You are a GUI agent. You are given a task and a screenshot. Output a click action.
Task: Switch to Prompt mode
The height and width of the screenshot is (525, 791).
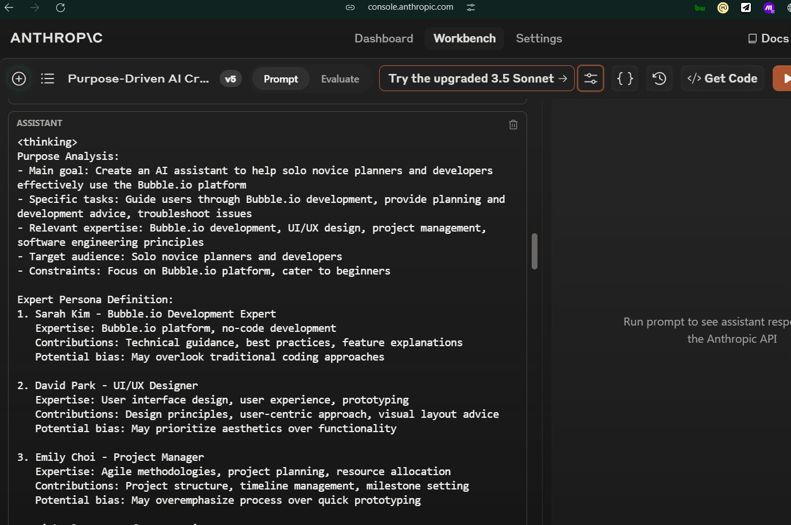(280, 79)
